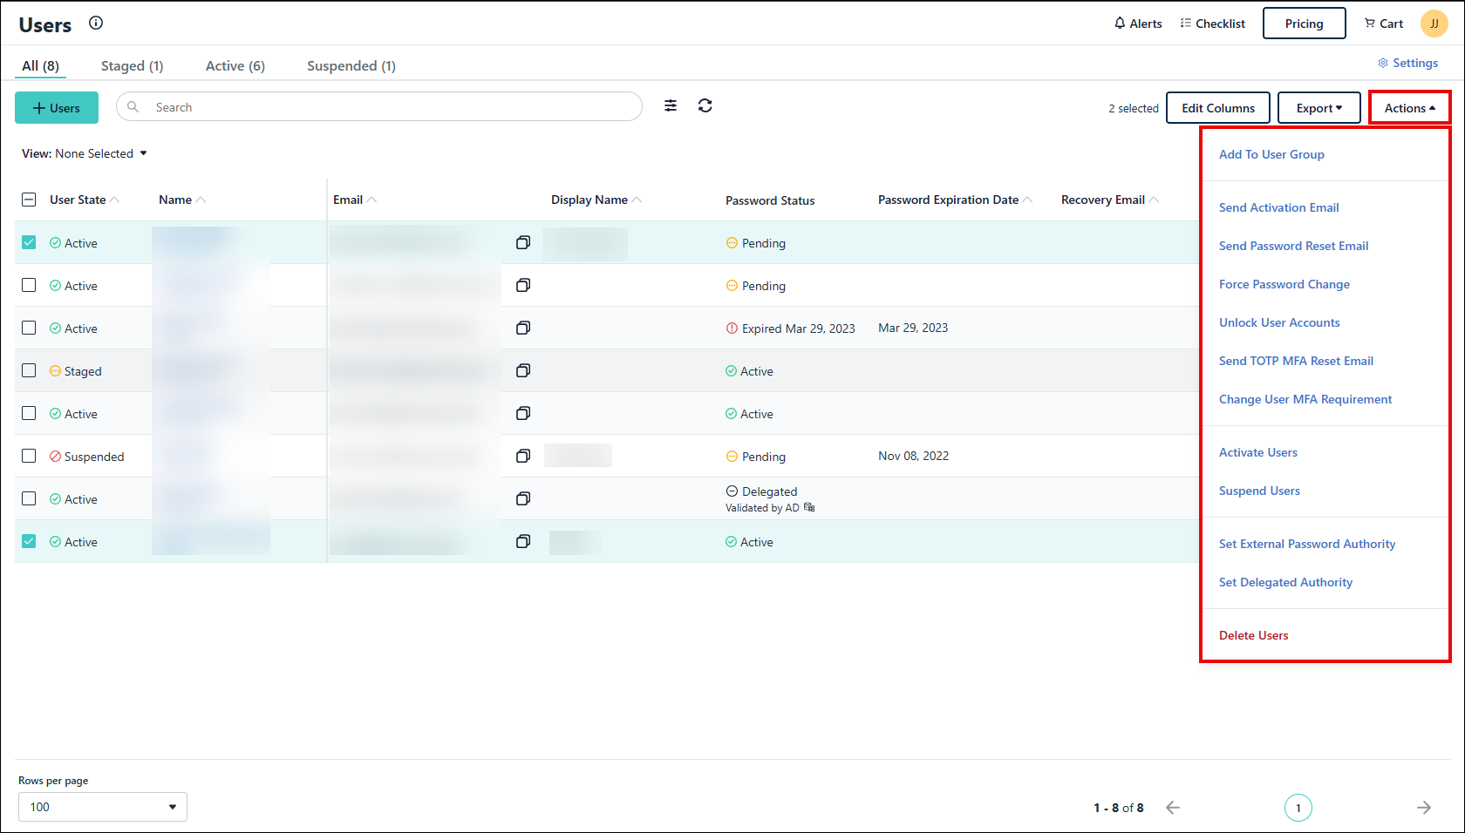
Task: Toggle the select-all checkbox in table header
Action: (29, 199)
